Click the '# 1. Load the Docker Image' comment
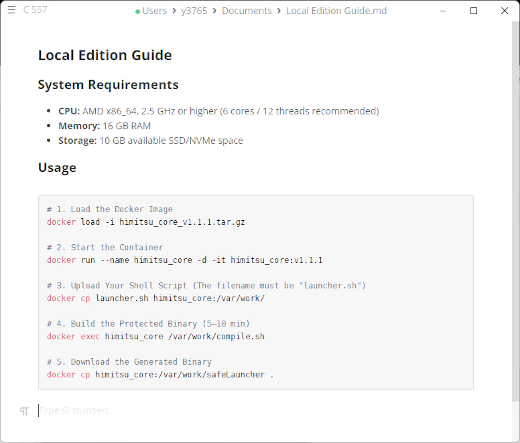This screenshot has width=520, height=443. pyautogui.click(x=110, y=209)
